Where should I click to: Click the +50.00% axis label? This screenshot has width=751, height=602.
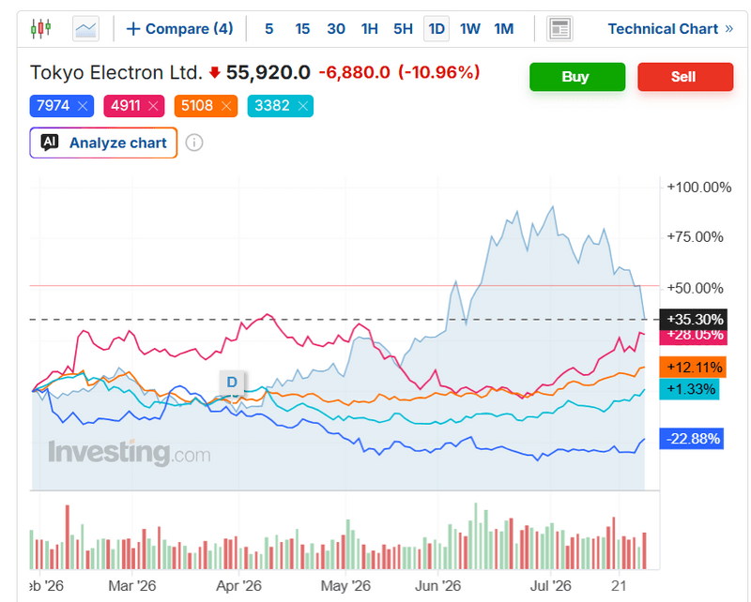(696, 288)
